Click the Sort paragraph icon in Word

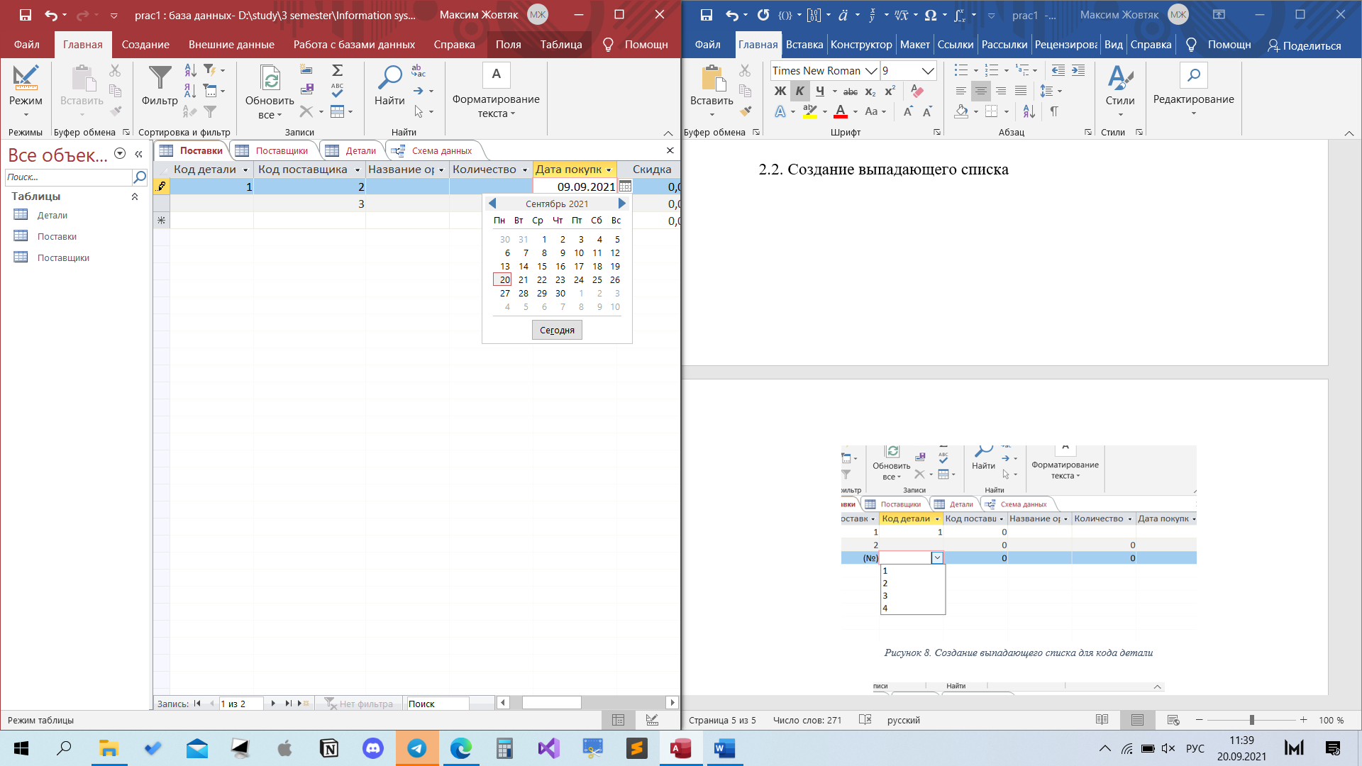[x=1029, y=111]
